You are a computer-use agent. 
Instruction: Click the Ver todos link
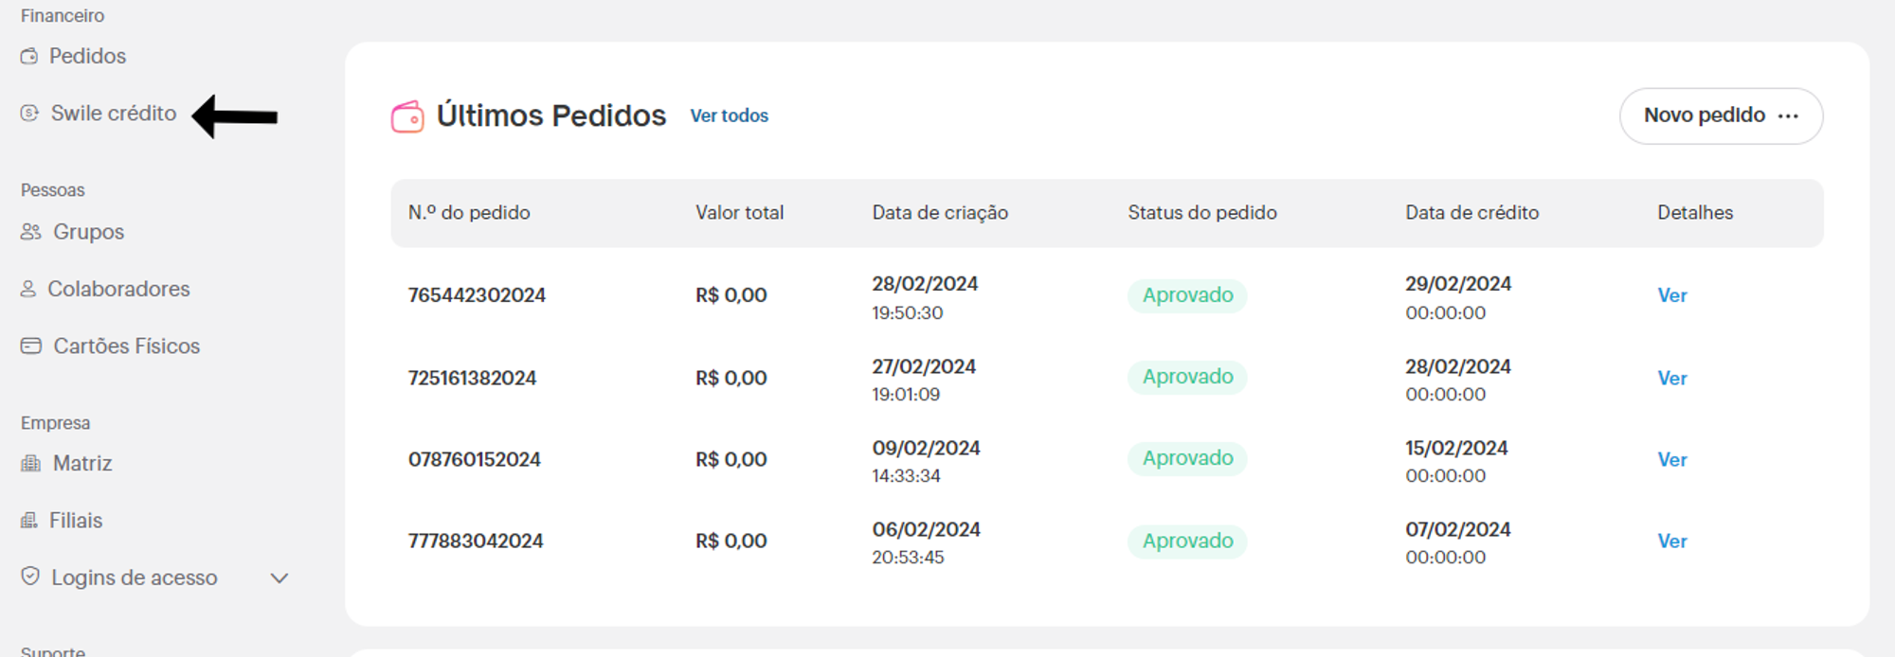tap(730, 115)
